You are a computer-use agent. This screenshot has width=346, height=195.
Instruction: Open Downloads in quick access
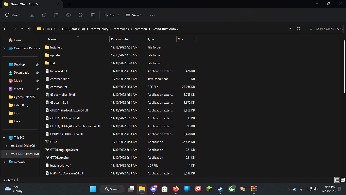pyautogui.click(x=21, y=73)
